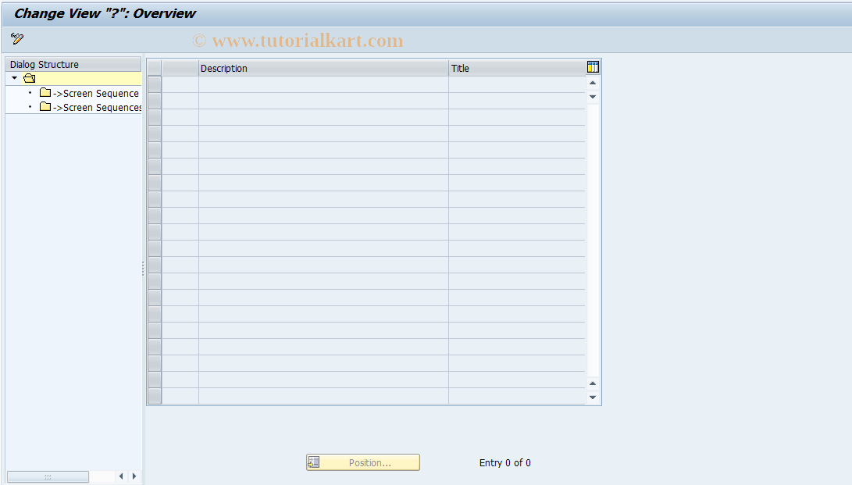Click the select-all corner cell of the table
The width and height of the screenshot is (852, 485).
155,68
